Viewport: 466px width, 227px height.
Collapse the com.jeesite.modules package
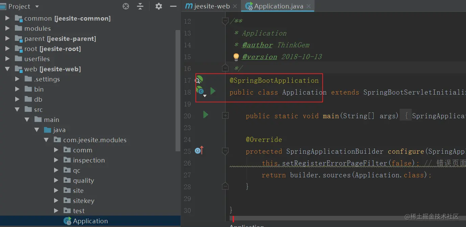[x=46, y=140]
